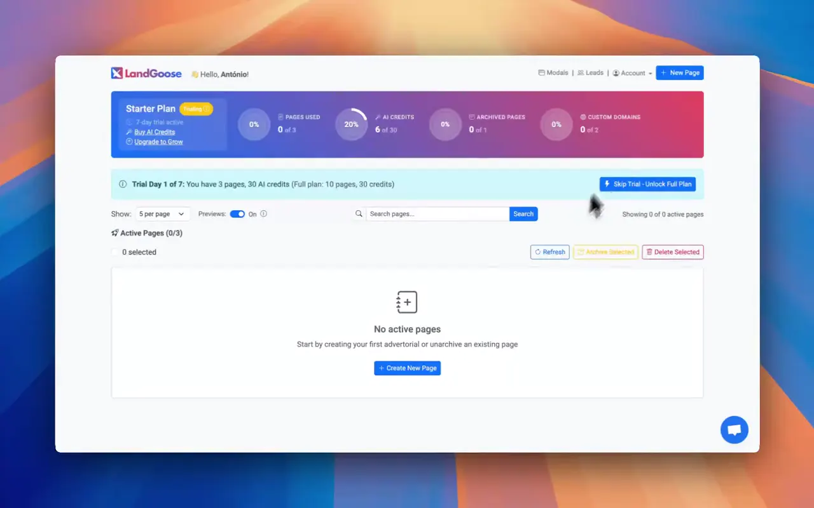
Task: Click Skip Trial - Unlock Full Plan
Action: 647,184
